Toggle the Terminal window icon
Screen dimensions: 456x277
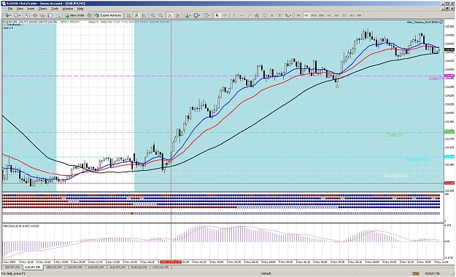[50, 15]
